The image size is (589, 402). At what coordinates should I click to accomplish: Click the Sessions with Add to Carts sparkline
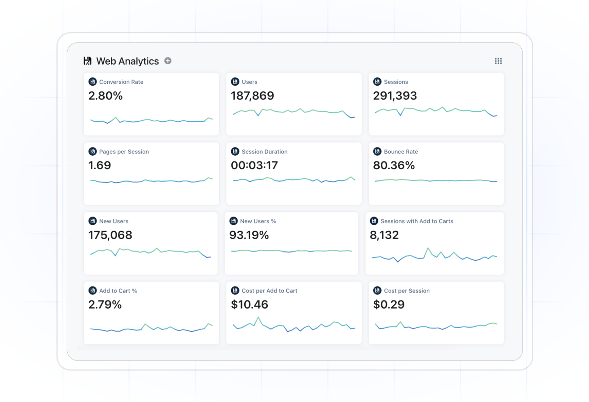click(x=434, y=255)
